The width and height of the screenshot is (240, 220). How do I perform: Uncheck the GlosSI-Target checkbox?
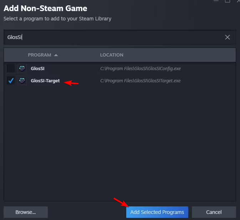point(11,80)
